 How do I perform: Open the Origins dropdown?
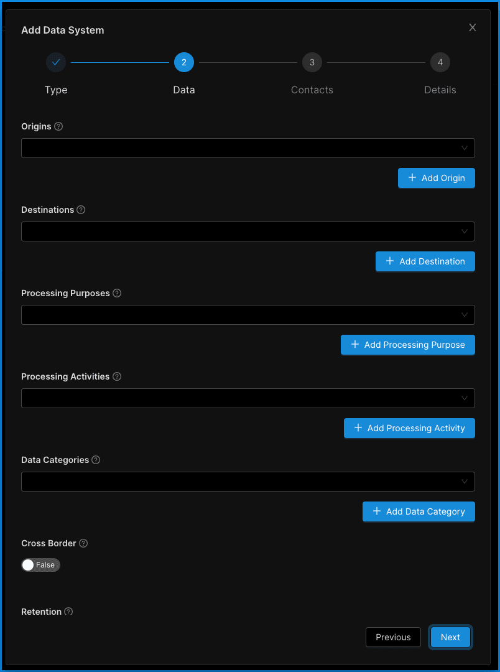point(248,148)
